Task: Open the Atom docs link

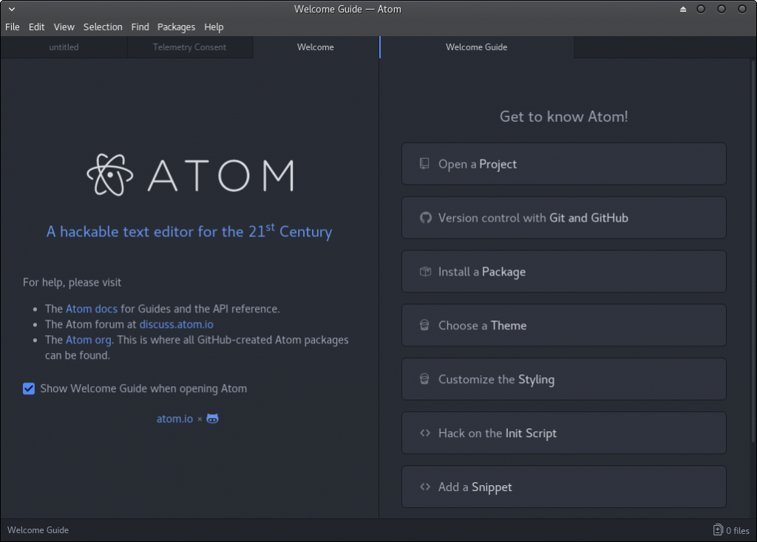Action: pyautogui.click(x=92, y=309)
